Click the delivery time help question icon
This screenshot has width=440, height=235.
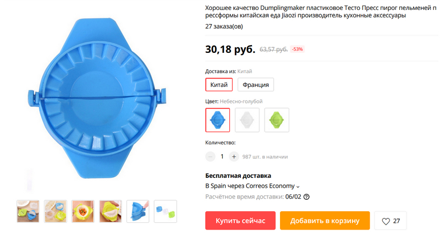(306, 197)
